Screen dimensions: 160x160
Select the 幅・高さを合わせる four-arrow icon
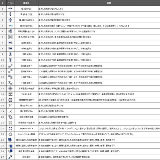10,20
